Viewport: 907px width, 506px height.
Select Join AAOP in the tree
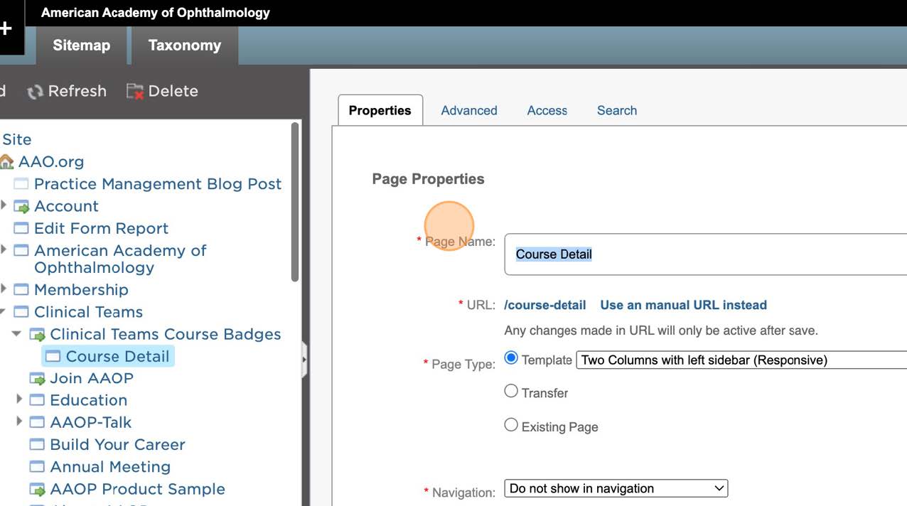(92, 379)
